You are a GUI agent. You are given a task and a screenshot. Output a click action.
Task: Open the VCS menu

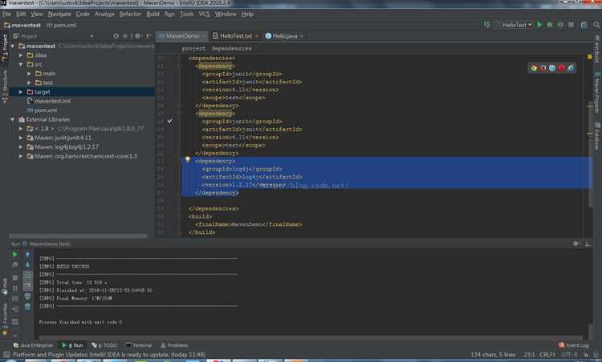click(204, 14)
